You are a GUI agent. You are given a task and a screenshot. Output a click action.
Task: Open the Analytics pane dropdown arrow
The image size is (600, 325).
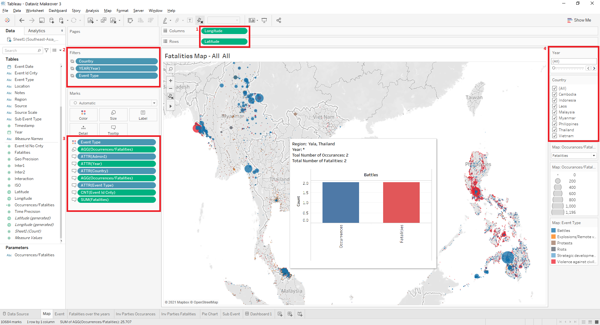coord(62,31)
